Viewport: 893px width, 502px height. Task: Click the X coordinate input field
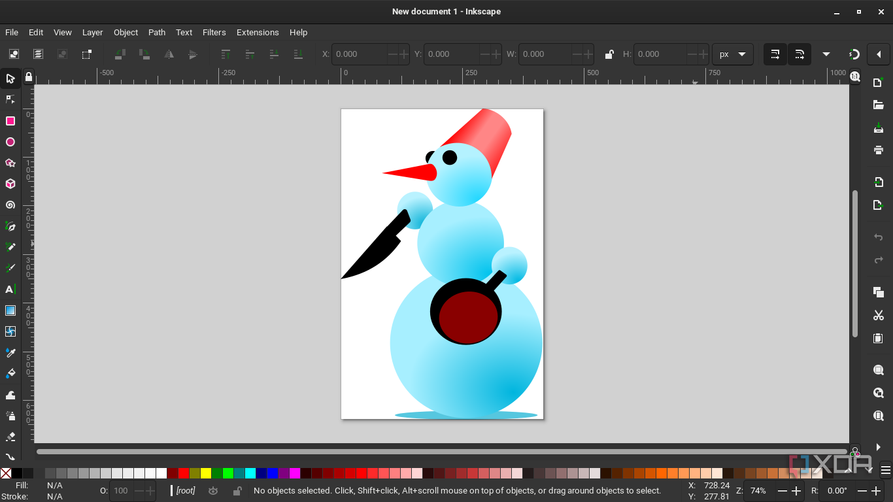[x=360, y=54]
